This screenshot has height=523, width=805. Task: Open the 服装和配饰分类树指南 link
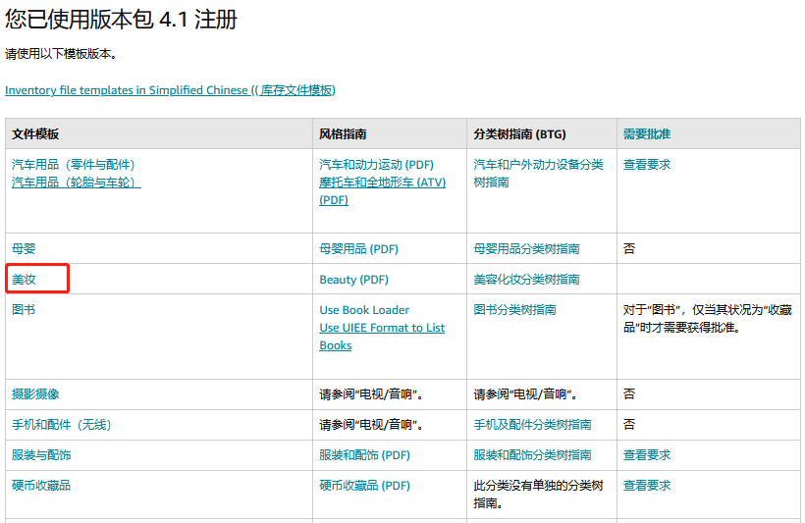pos(532,454)
